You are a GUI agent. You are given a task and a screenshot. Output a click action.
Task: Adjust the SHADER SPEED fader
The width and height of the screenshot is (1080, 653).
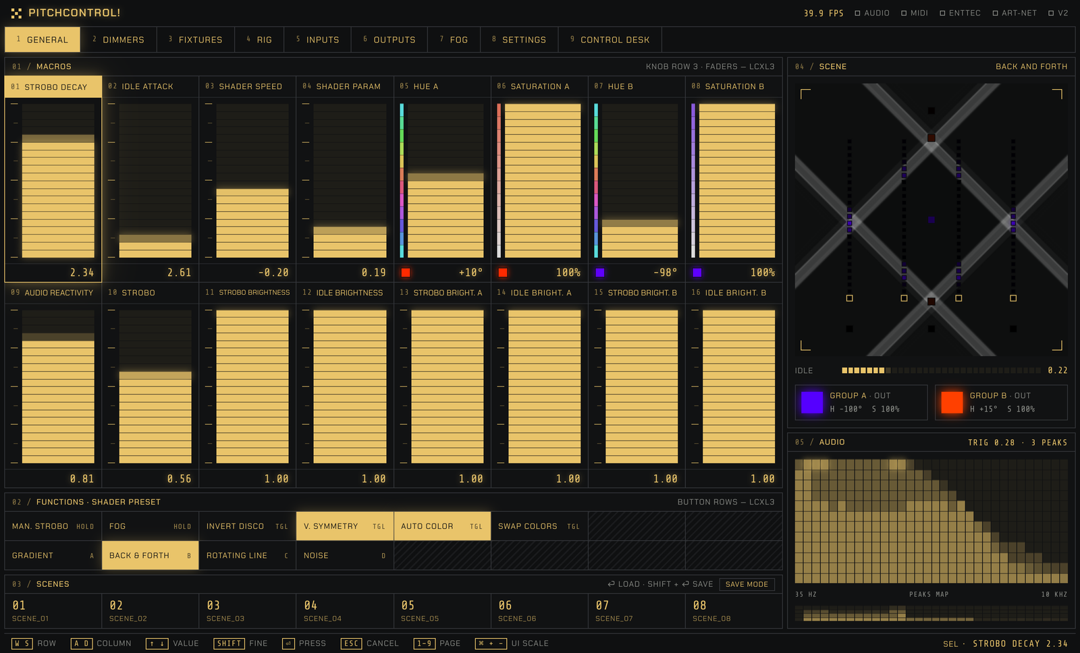click(x=252, y=180)
